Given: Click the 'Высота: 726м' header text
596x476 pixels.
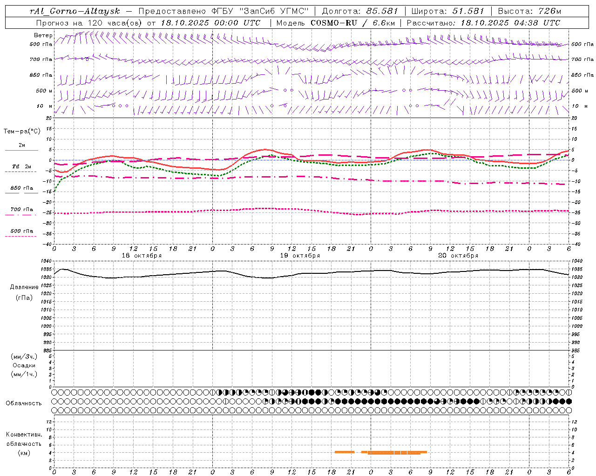Looking at the screenshot, I should click(x=530, y=11).
